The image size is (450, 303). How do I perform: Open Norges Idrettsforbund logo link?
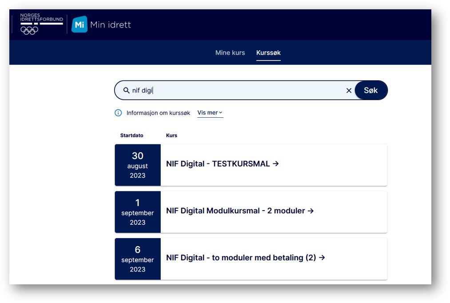(x=41, y=24)
